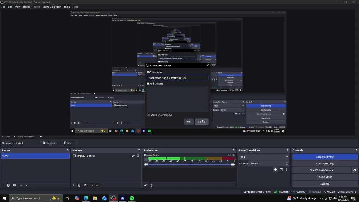Move source up with Sources up arrow
Viewport: 359px width, 202px height.
click(x=92, y=185)
